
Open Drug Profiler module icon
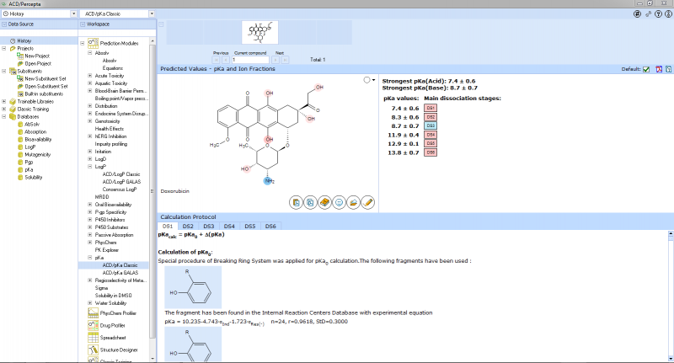(x=94, y=325)
